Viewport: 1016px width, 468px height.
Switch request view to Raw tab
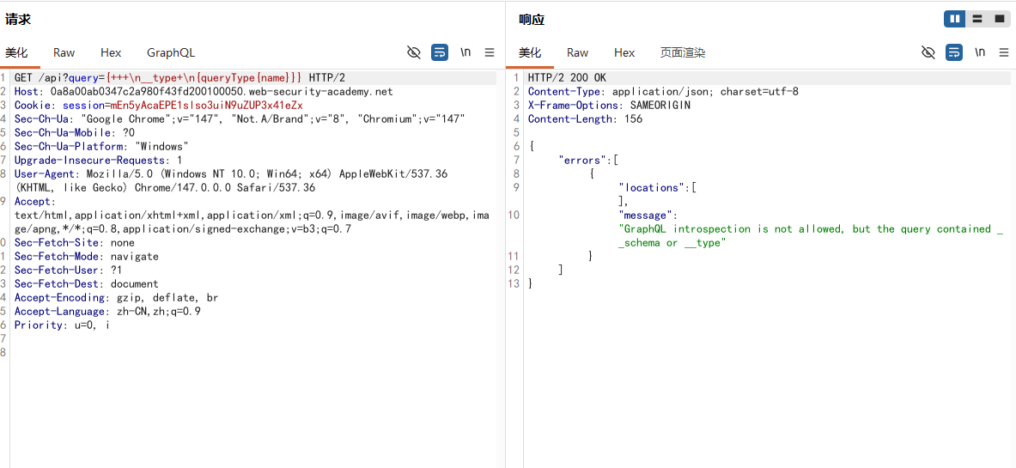click(x=64, y=53)
